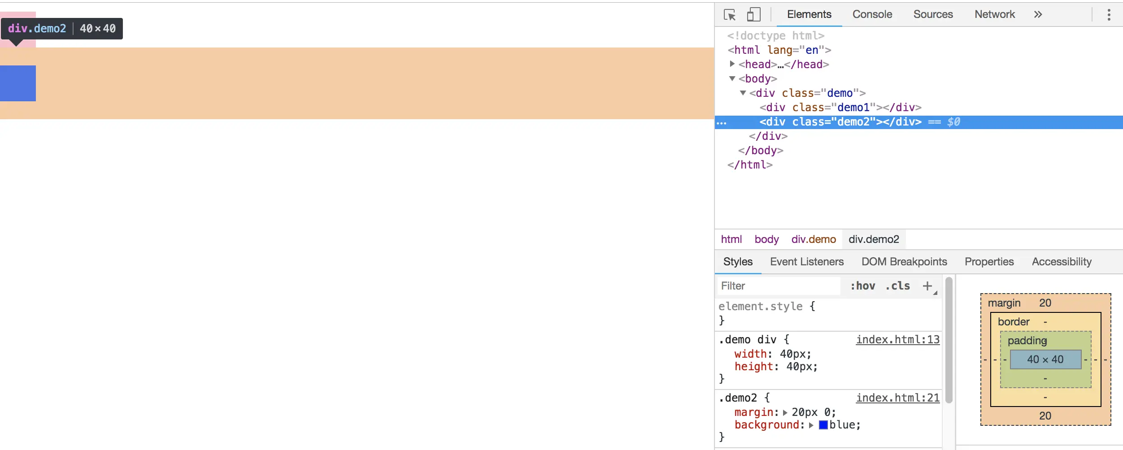Viewport: 1123px width, 450px height.
Task: Open the Console tab
Action: point(872,14)
